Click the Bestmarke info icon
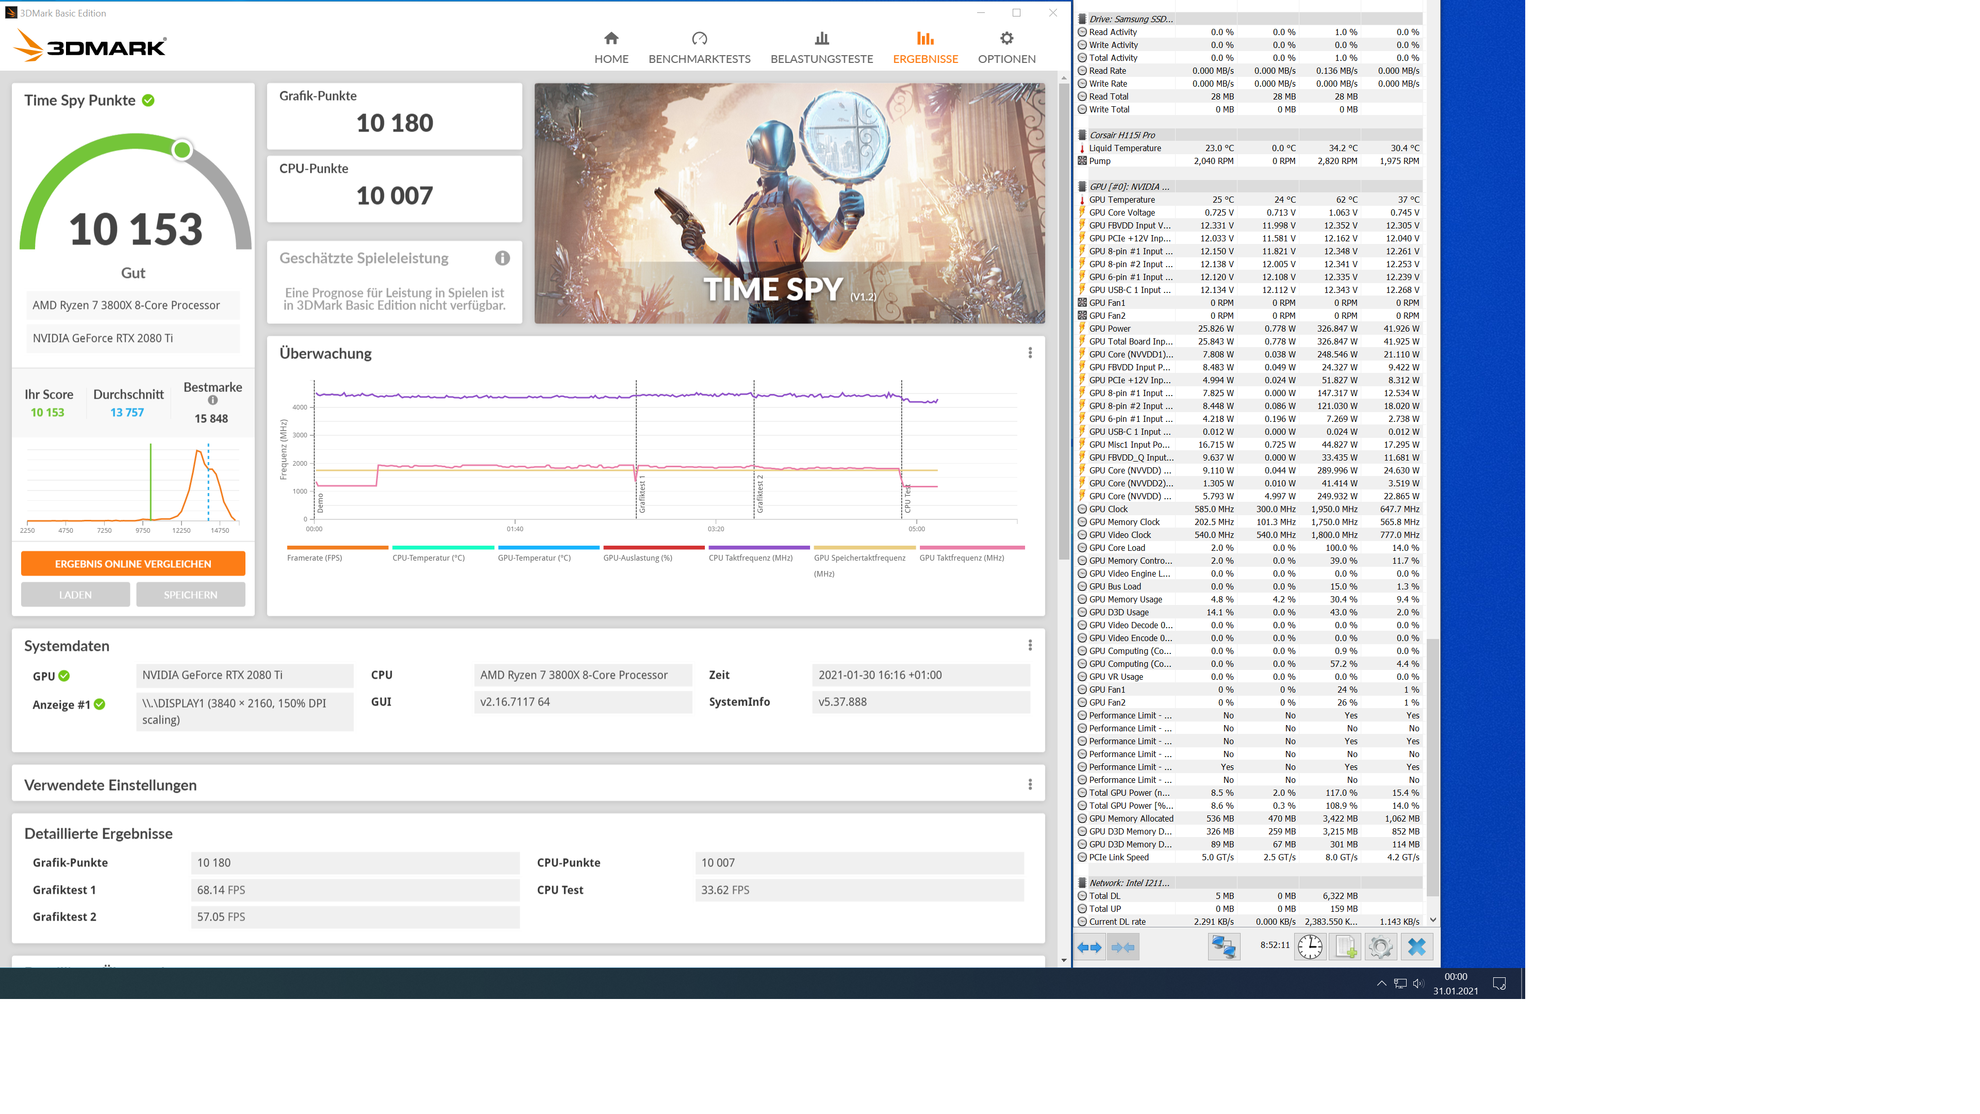1980x1114 pixels. point(213,400)
